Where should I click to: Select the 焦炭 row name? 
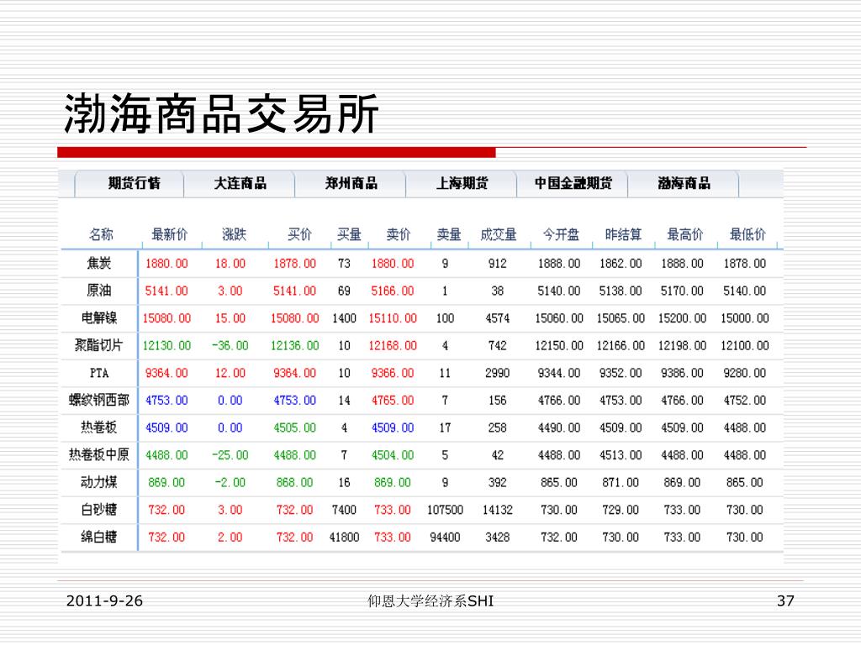click(99, 263)
